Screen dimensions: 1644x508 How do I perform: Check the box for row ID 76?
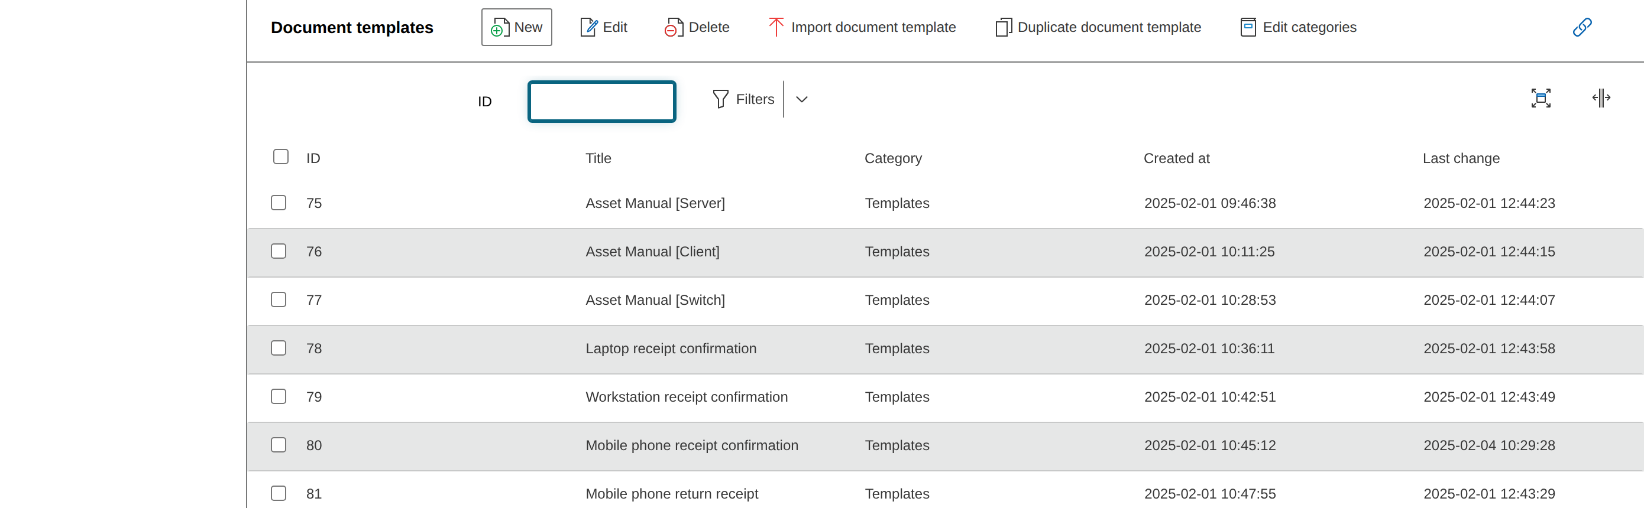coord(279,251)
